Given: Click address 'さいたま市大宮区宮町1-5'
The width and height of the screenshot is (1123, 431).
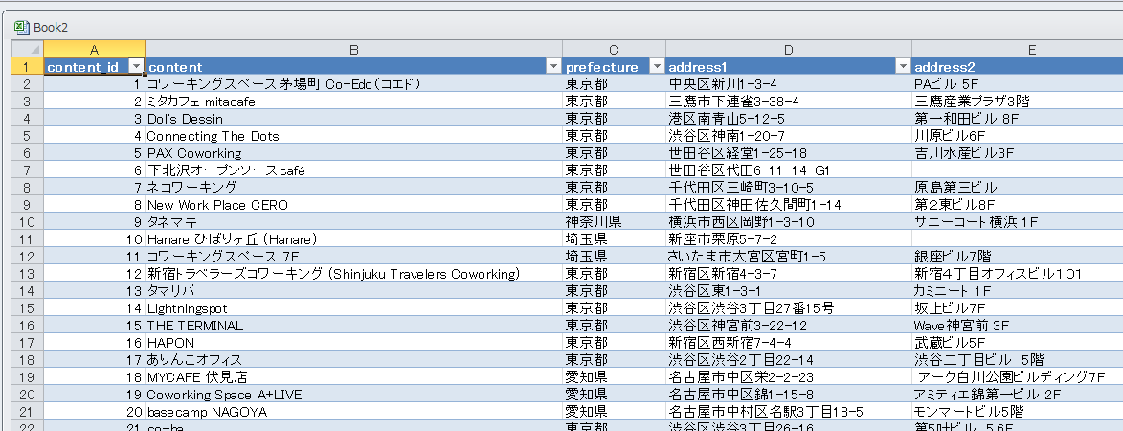Looking at the screenshot, I should (x=789, y=256).
